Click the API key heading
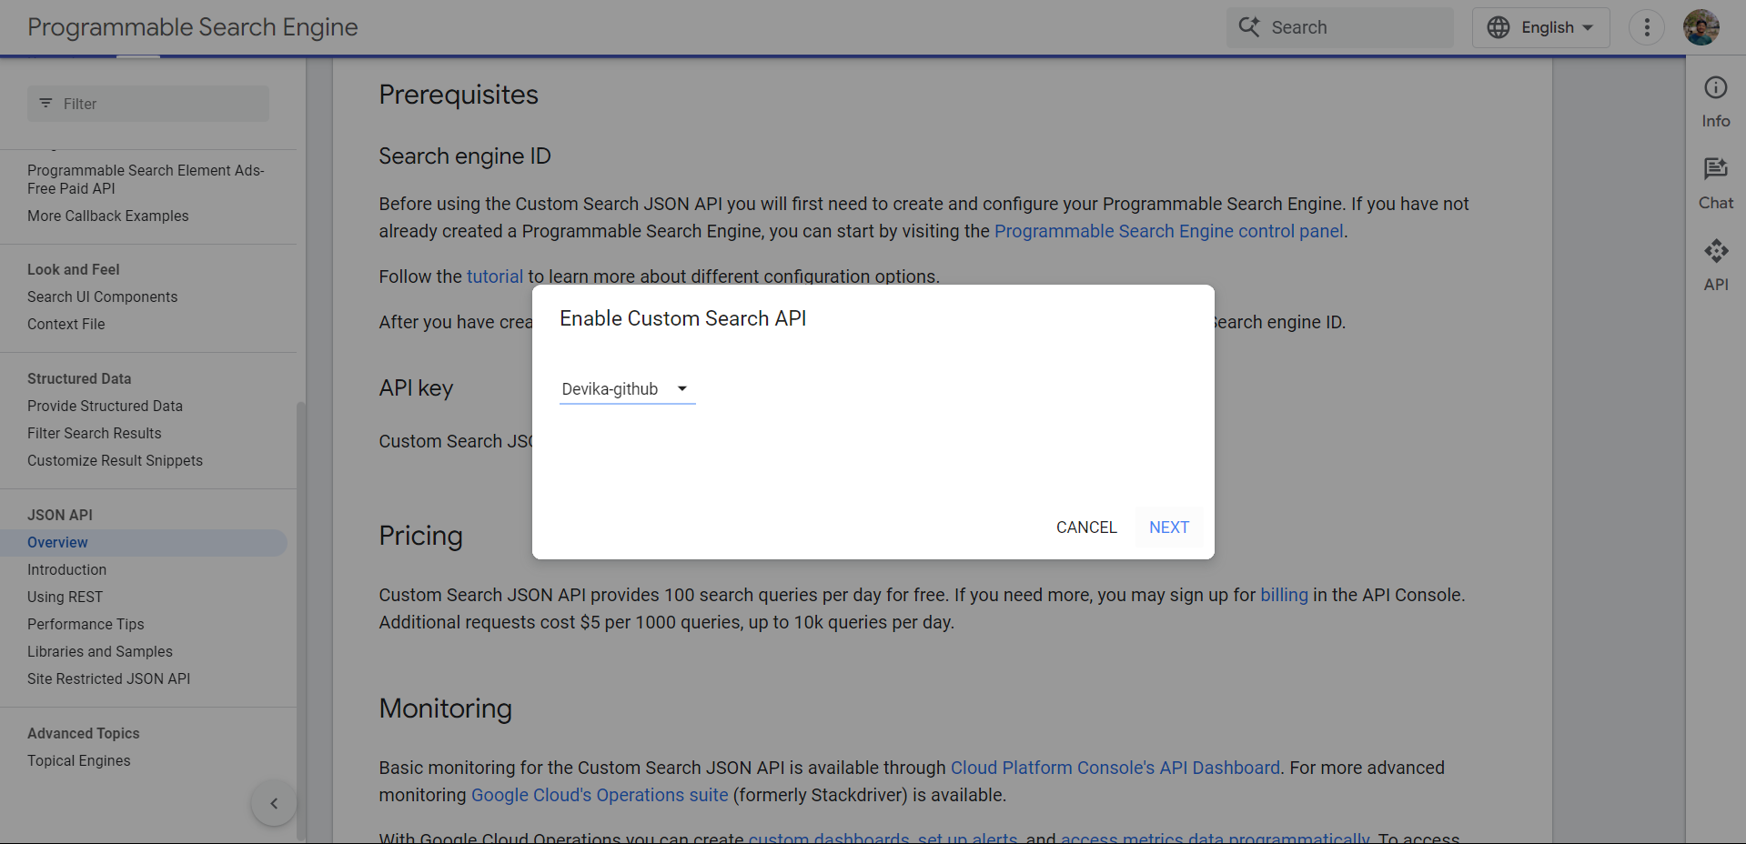This screenshot has width=1746, height=844. (416, 388)
